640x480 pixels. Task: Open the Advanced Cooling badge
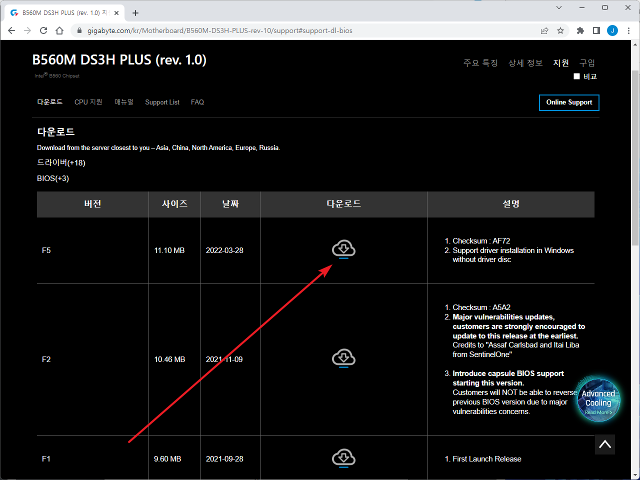click(x=598, y=400)
